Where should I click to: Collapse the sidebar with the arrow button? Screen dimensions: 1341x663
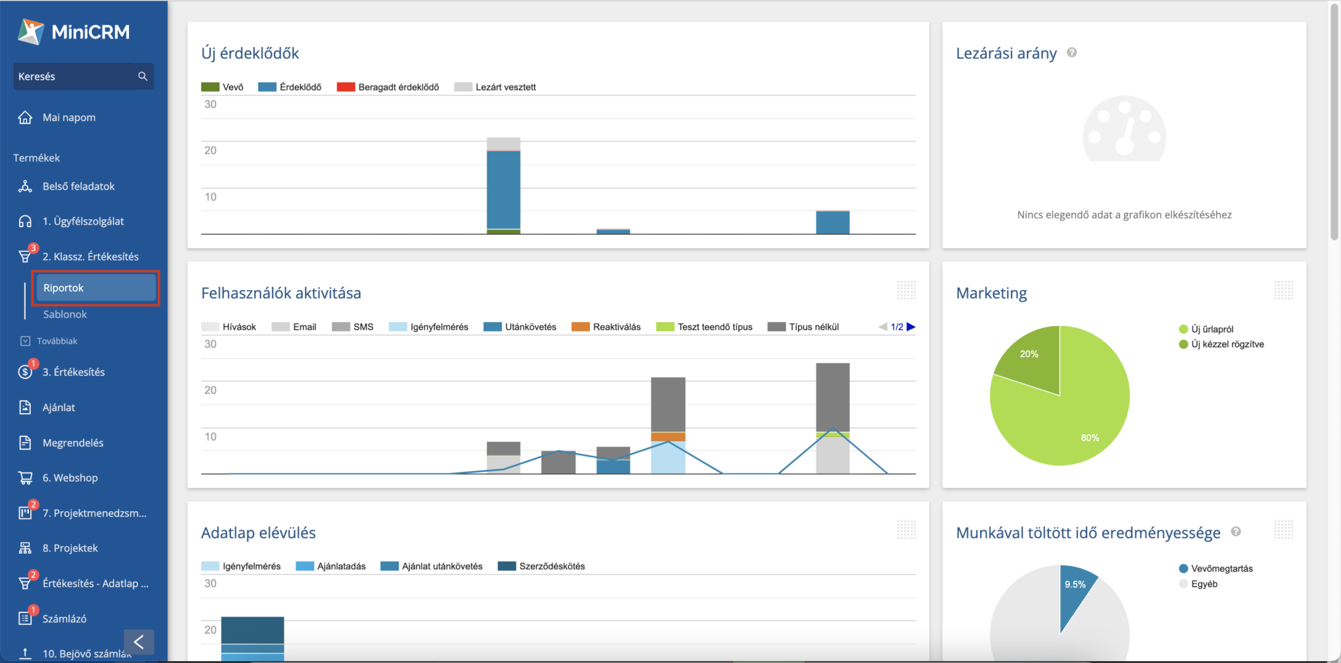tap(139, 642)
